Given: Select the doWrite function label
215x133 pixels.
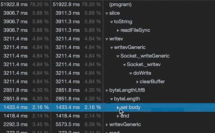Looking at the screenshot, I should coord(142,73).
